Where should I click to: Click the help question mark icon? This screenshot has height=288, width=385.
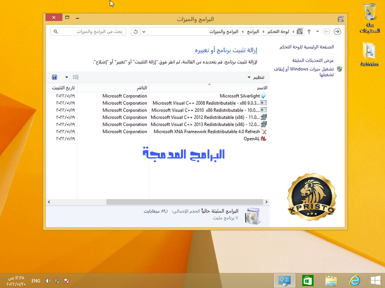click(x=55, y=77)
